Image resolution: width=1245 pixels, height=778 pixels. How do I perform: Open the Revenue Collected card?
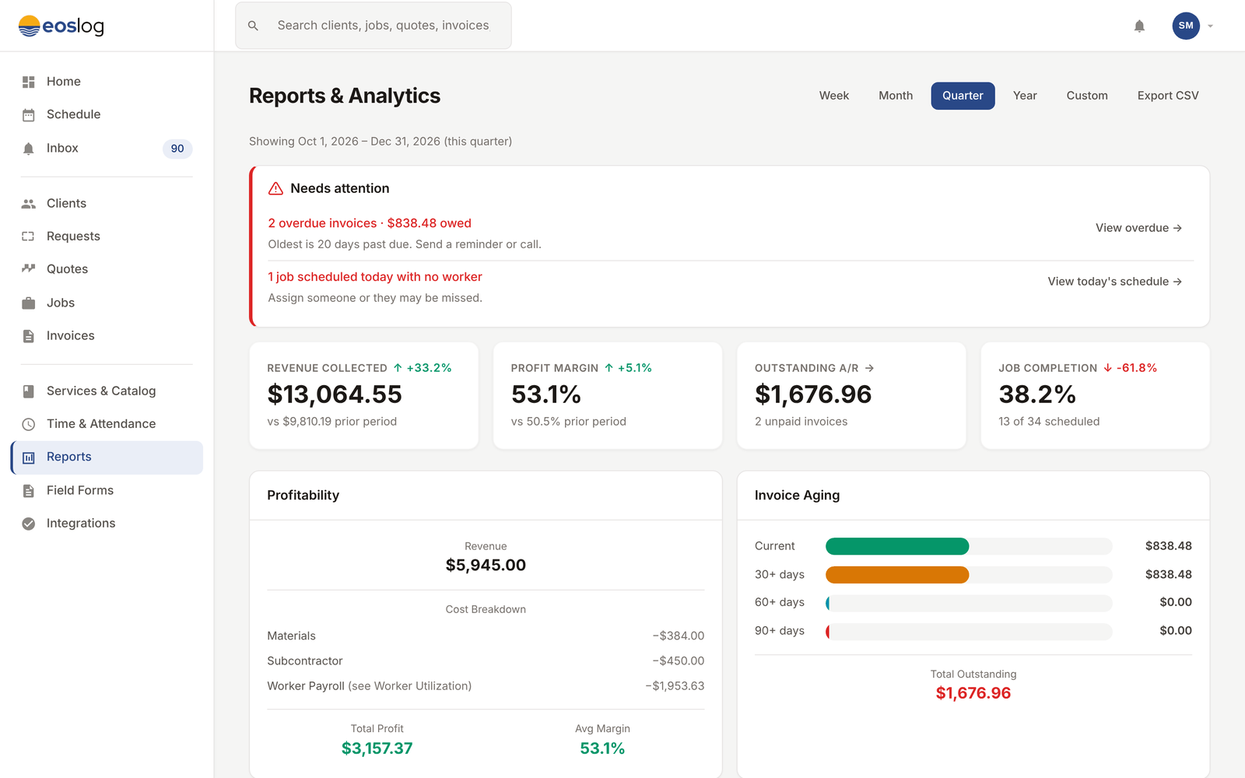[x=363, y=395]
